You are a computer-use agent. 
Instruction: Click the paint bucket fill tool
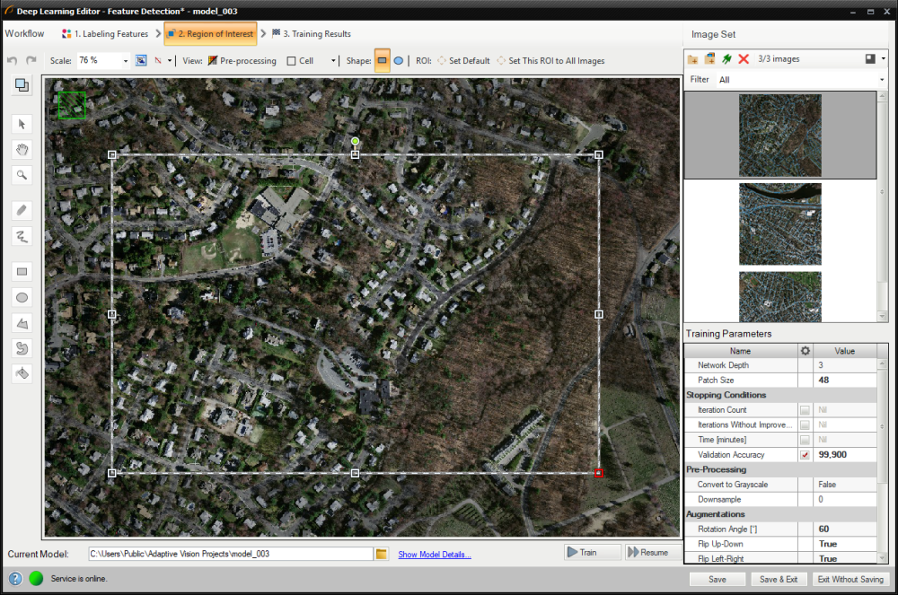22,373
